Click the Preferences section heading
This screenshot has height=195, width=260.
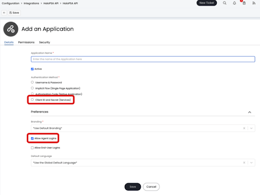tap(40, 112)
